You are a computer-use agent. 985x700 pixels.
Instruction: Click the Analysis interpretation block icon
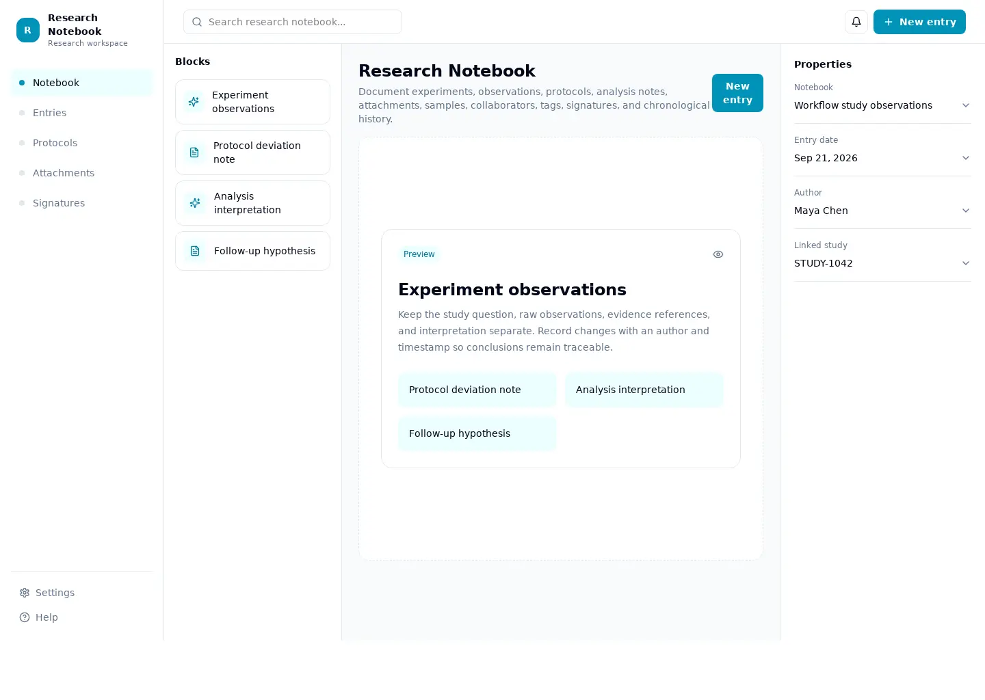point(196,203)
